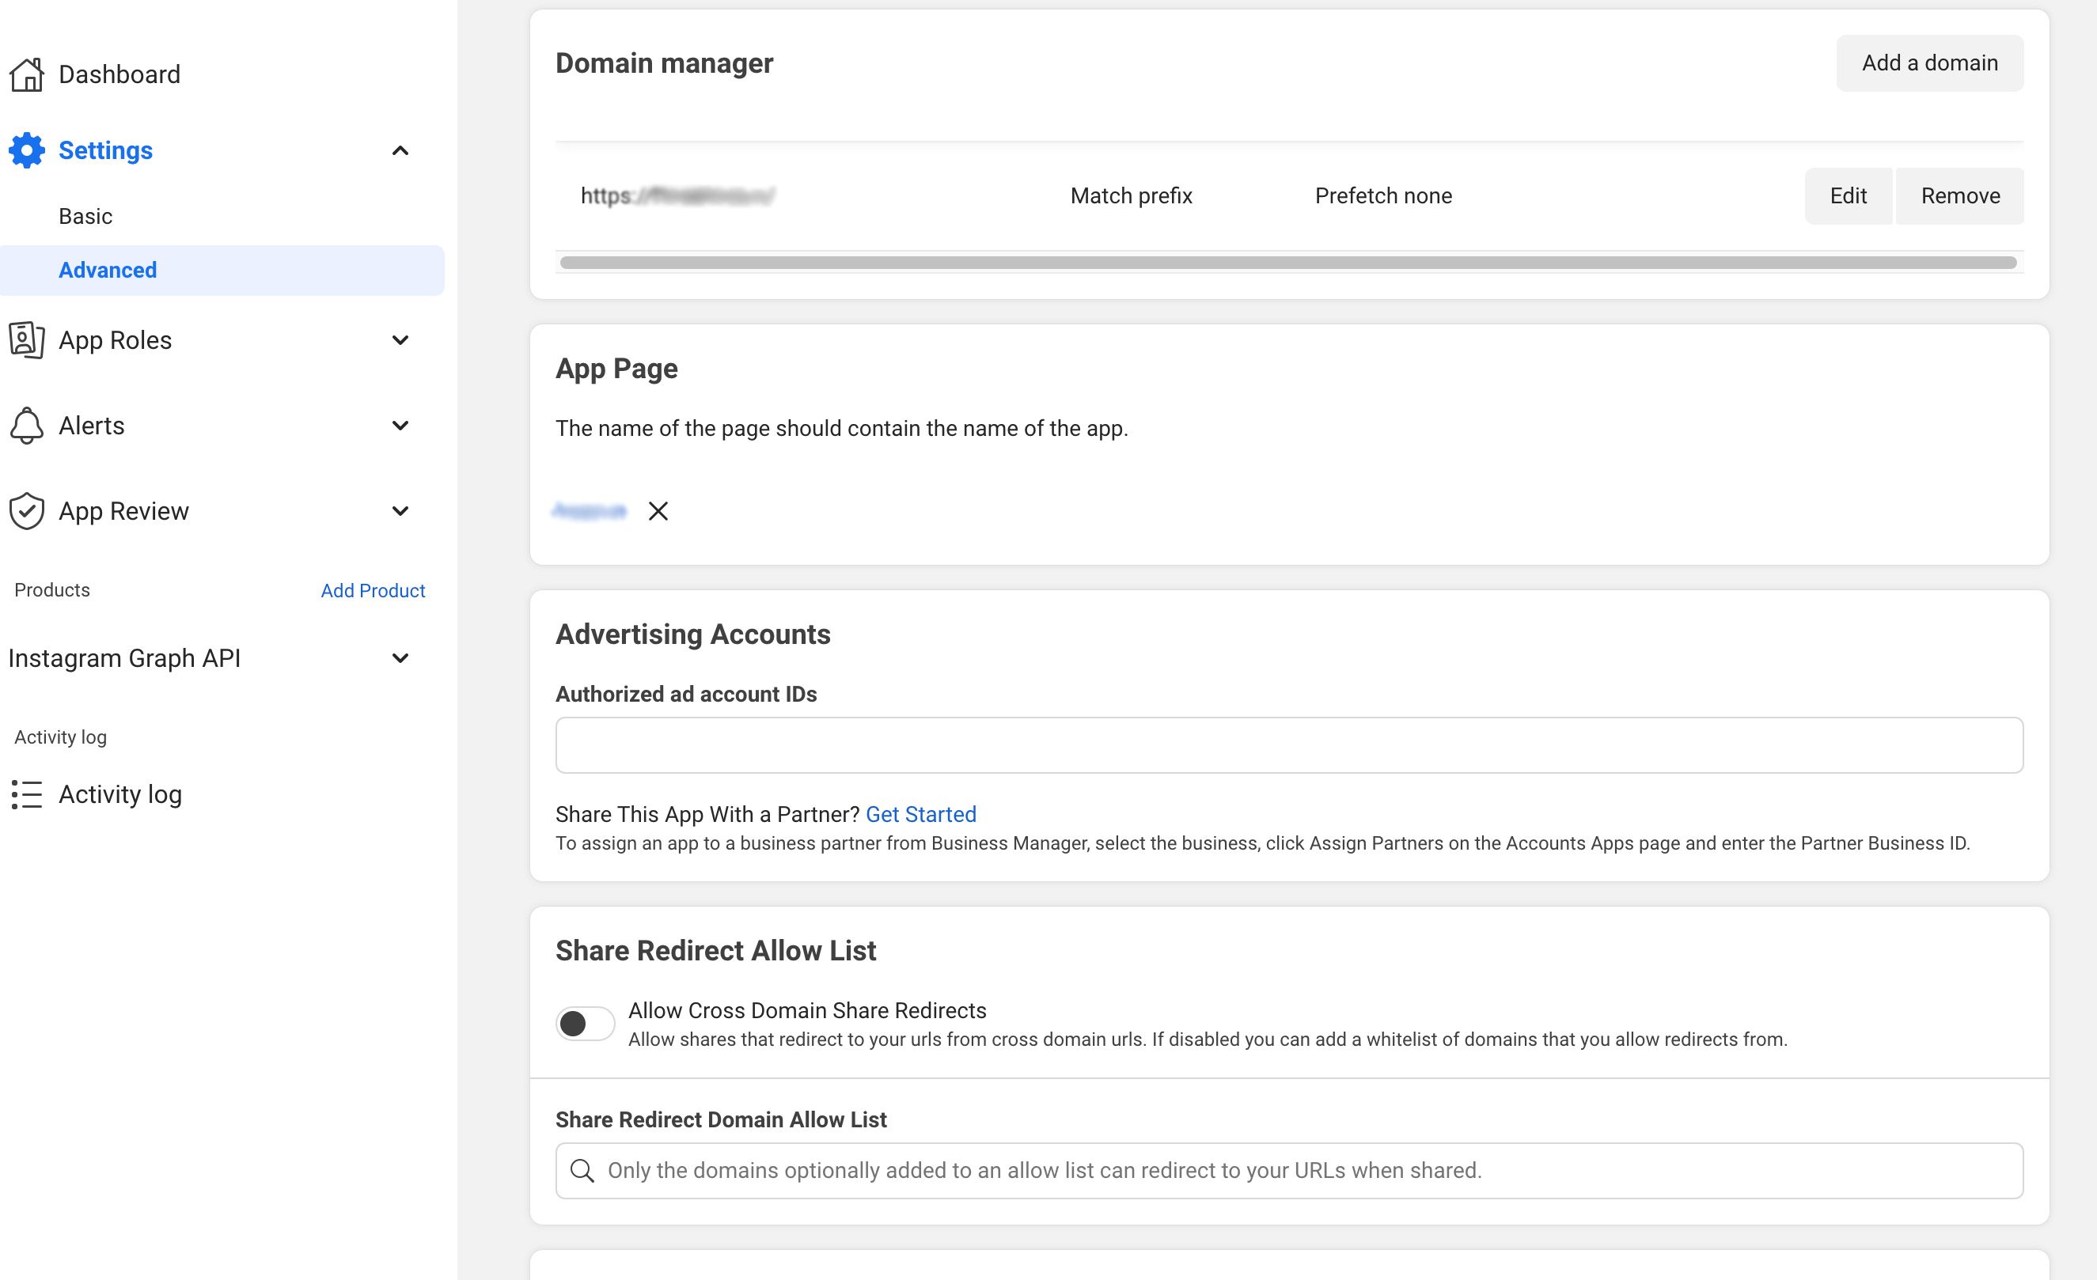
Task: Click the App Review label
Action: click(x=123, y=512)
